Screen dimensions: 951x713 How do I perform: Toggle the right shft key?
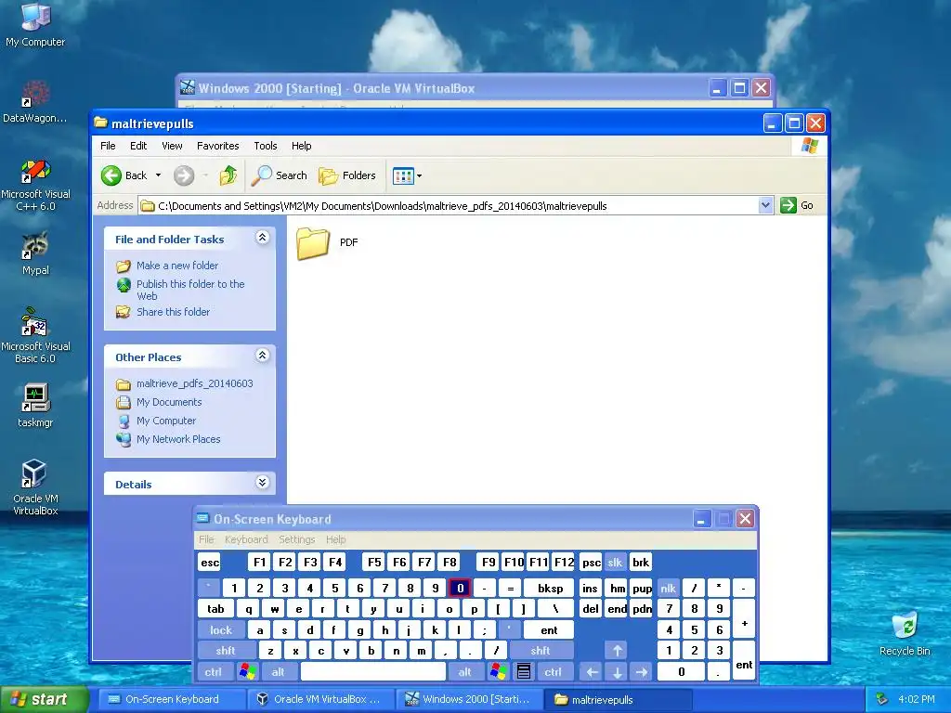pos(541,651)
